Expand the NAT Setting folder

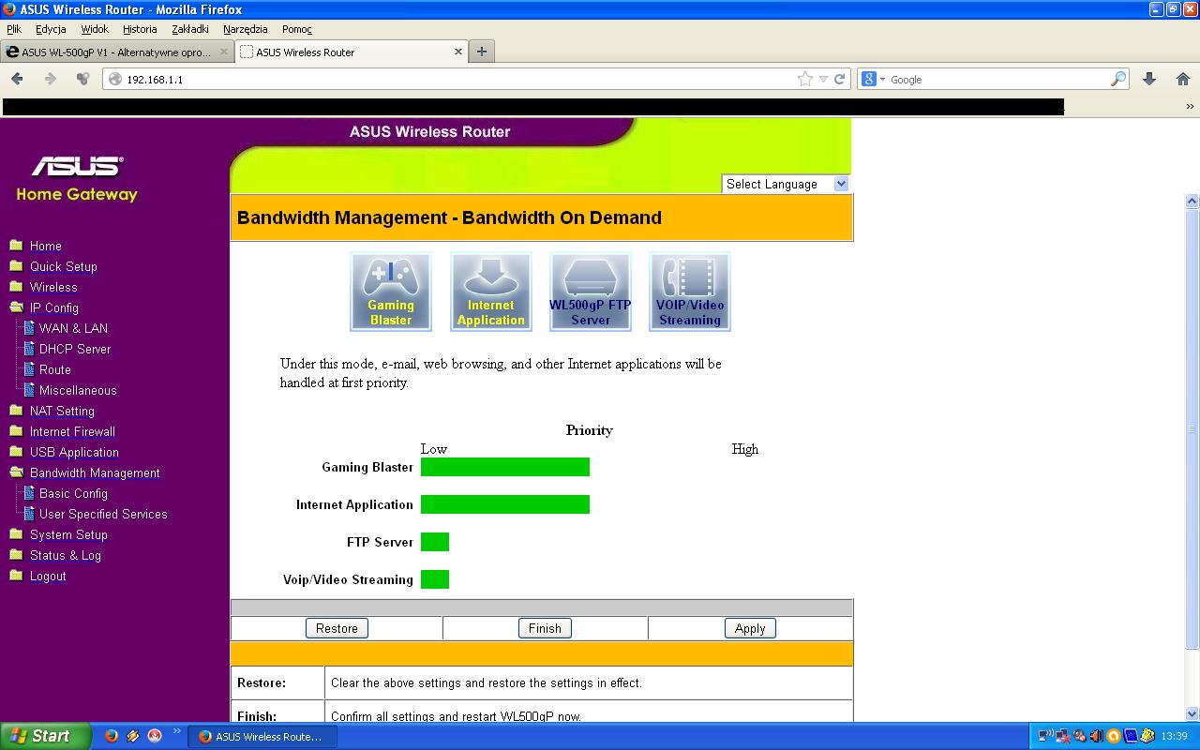16,410
